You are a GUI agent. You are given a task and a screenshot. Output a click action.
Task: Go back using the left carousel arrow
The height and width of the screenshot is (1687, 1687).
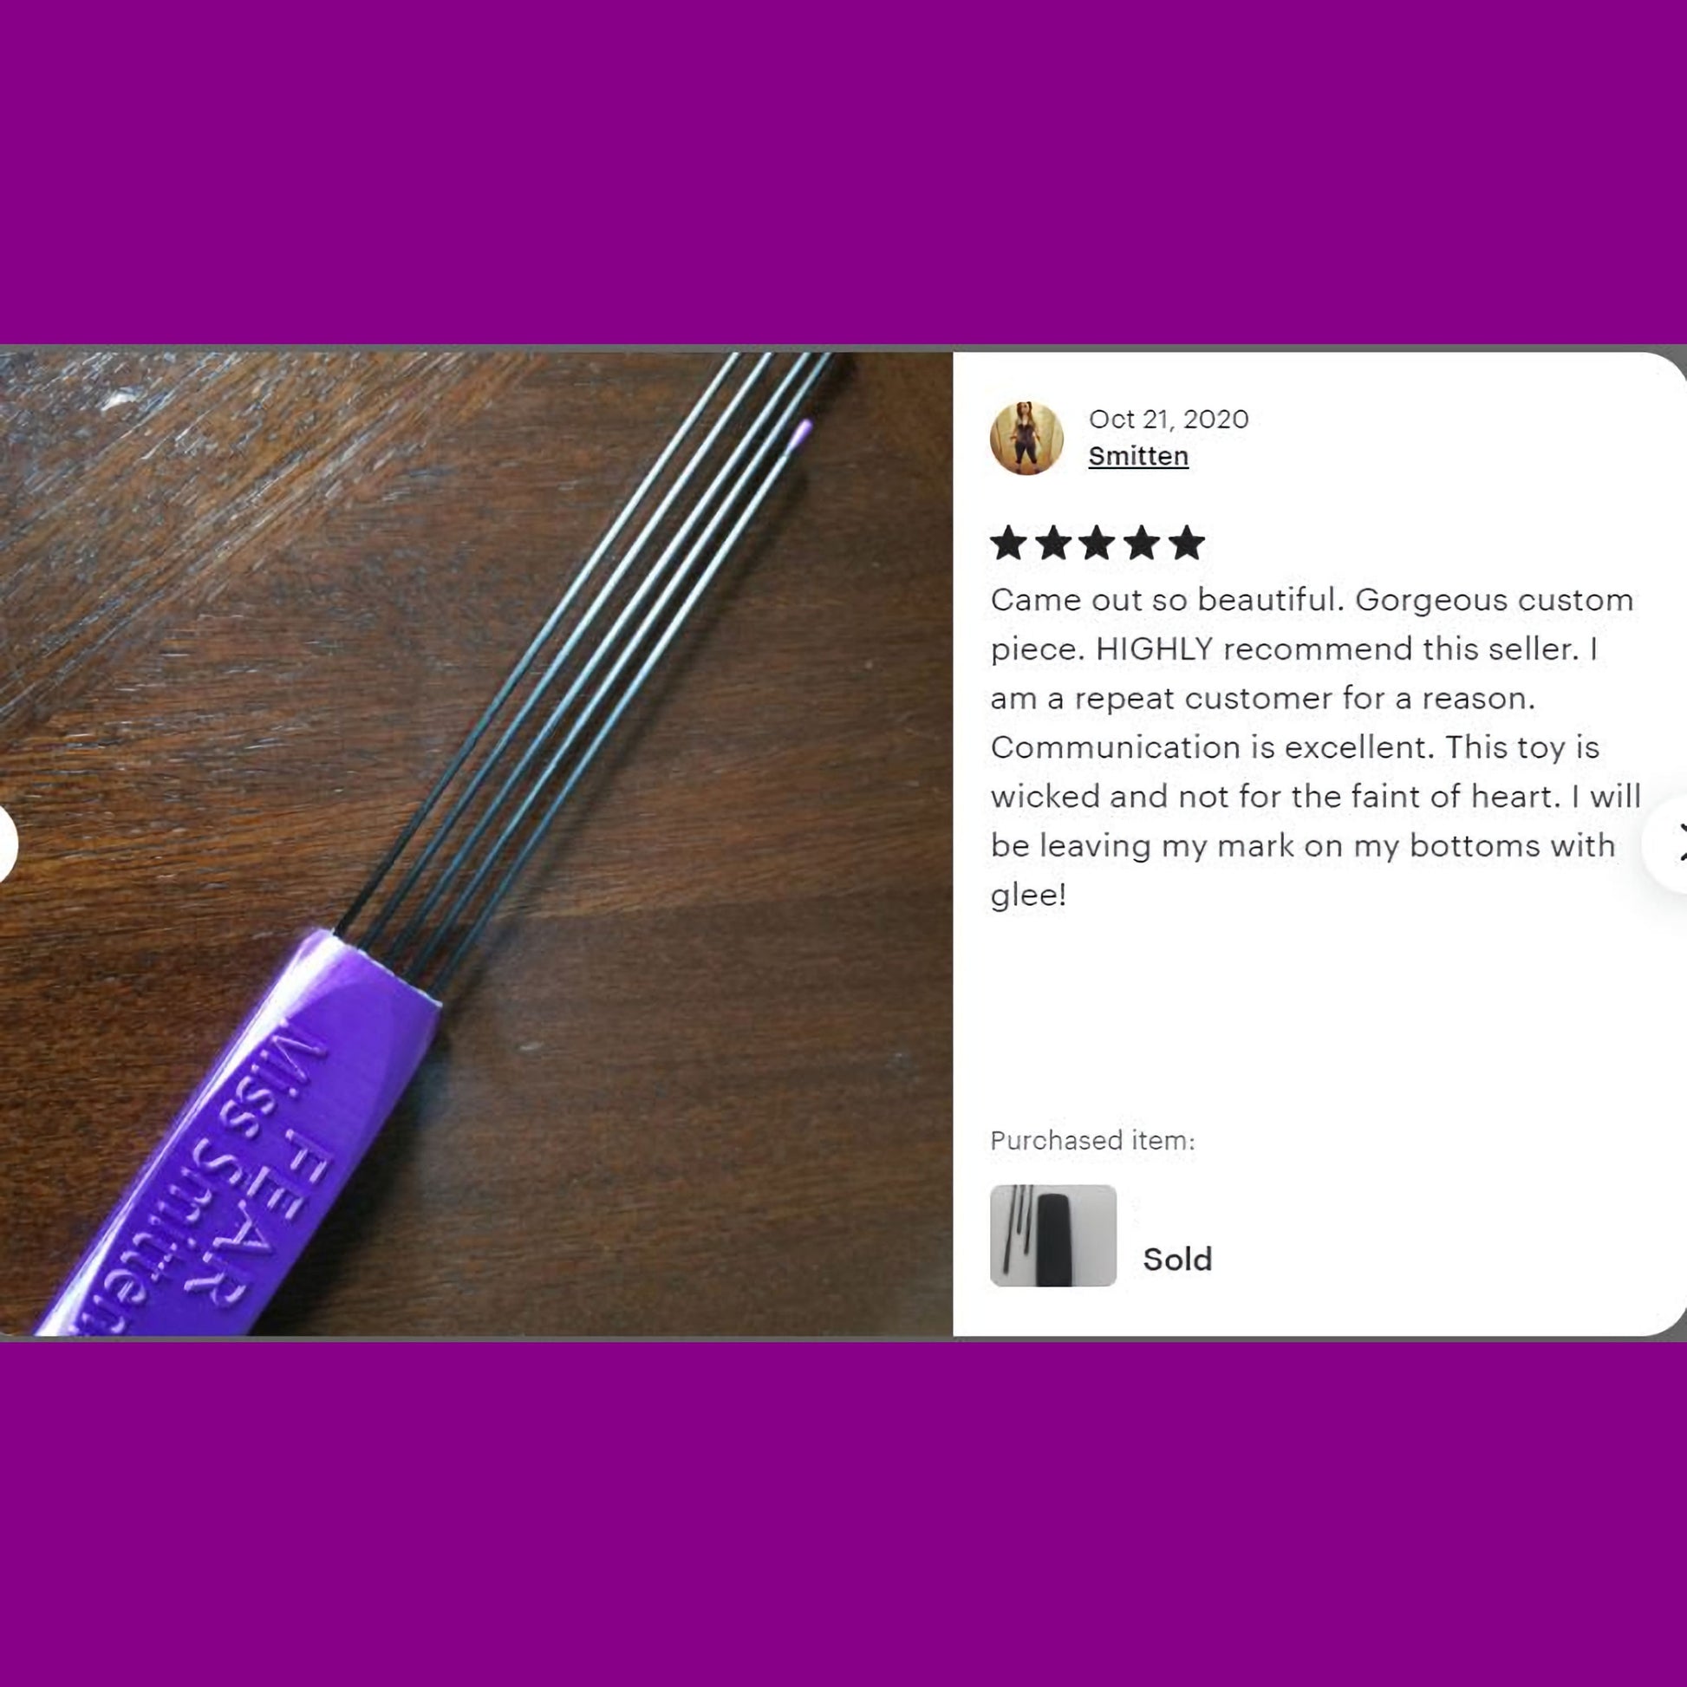click(x=5, y=843)
